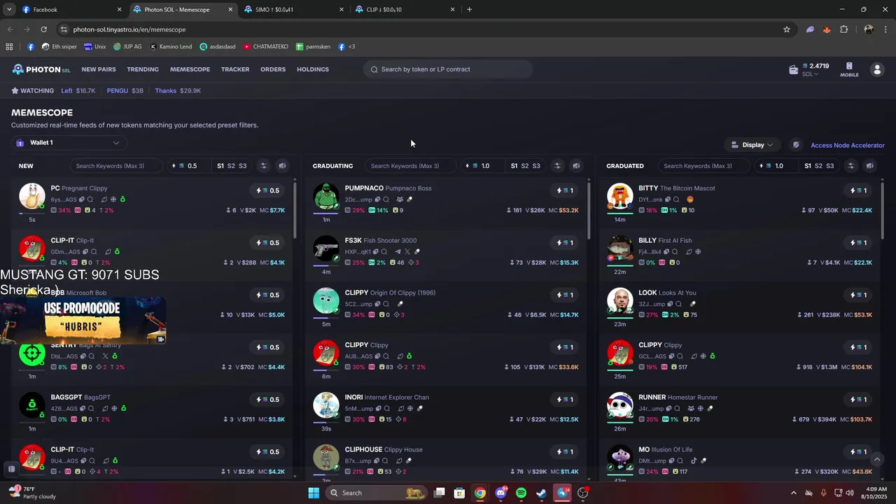Open the Windows Start menu
Screen dimensions: 896x504
314,493
